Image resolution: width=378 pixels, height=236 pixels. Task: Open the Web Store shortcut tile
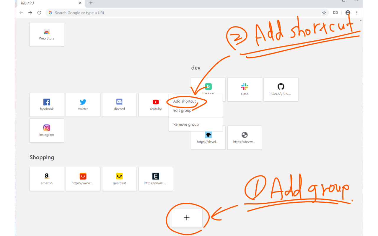pos(47,34)
